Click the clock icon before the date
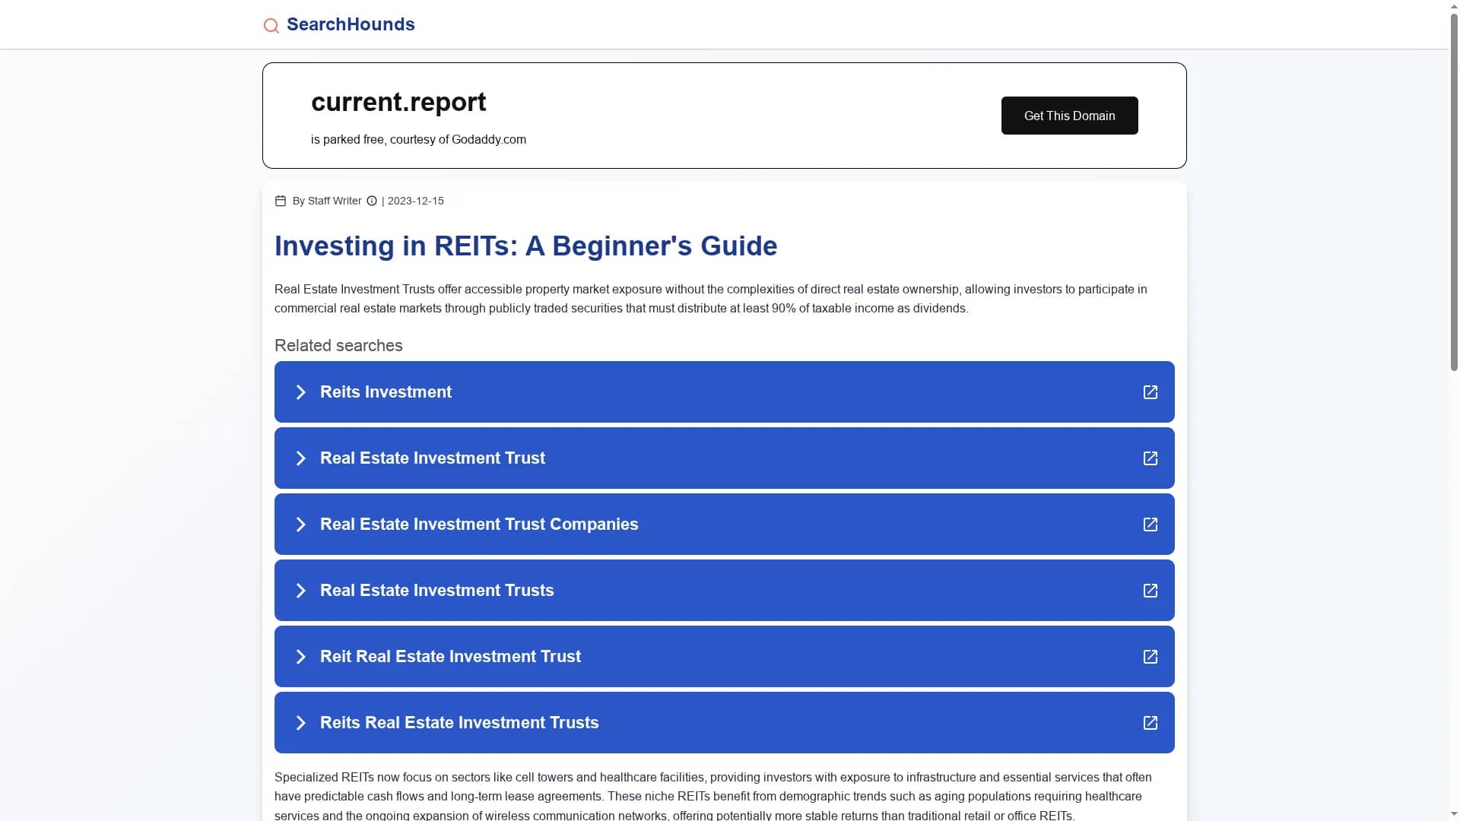 (x=372, y=201)
